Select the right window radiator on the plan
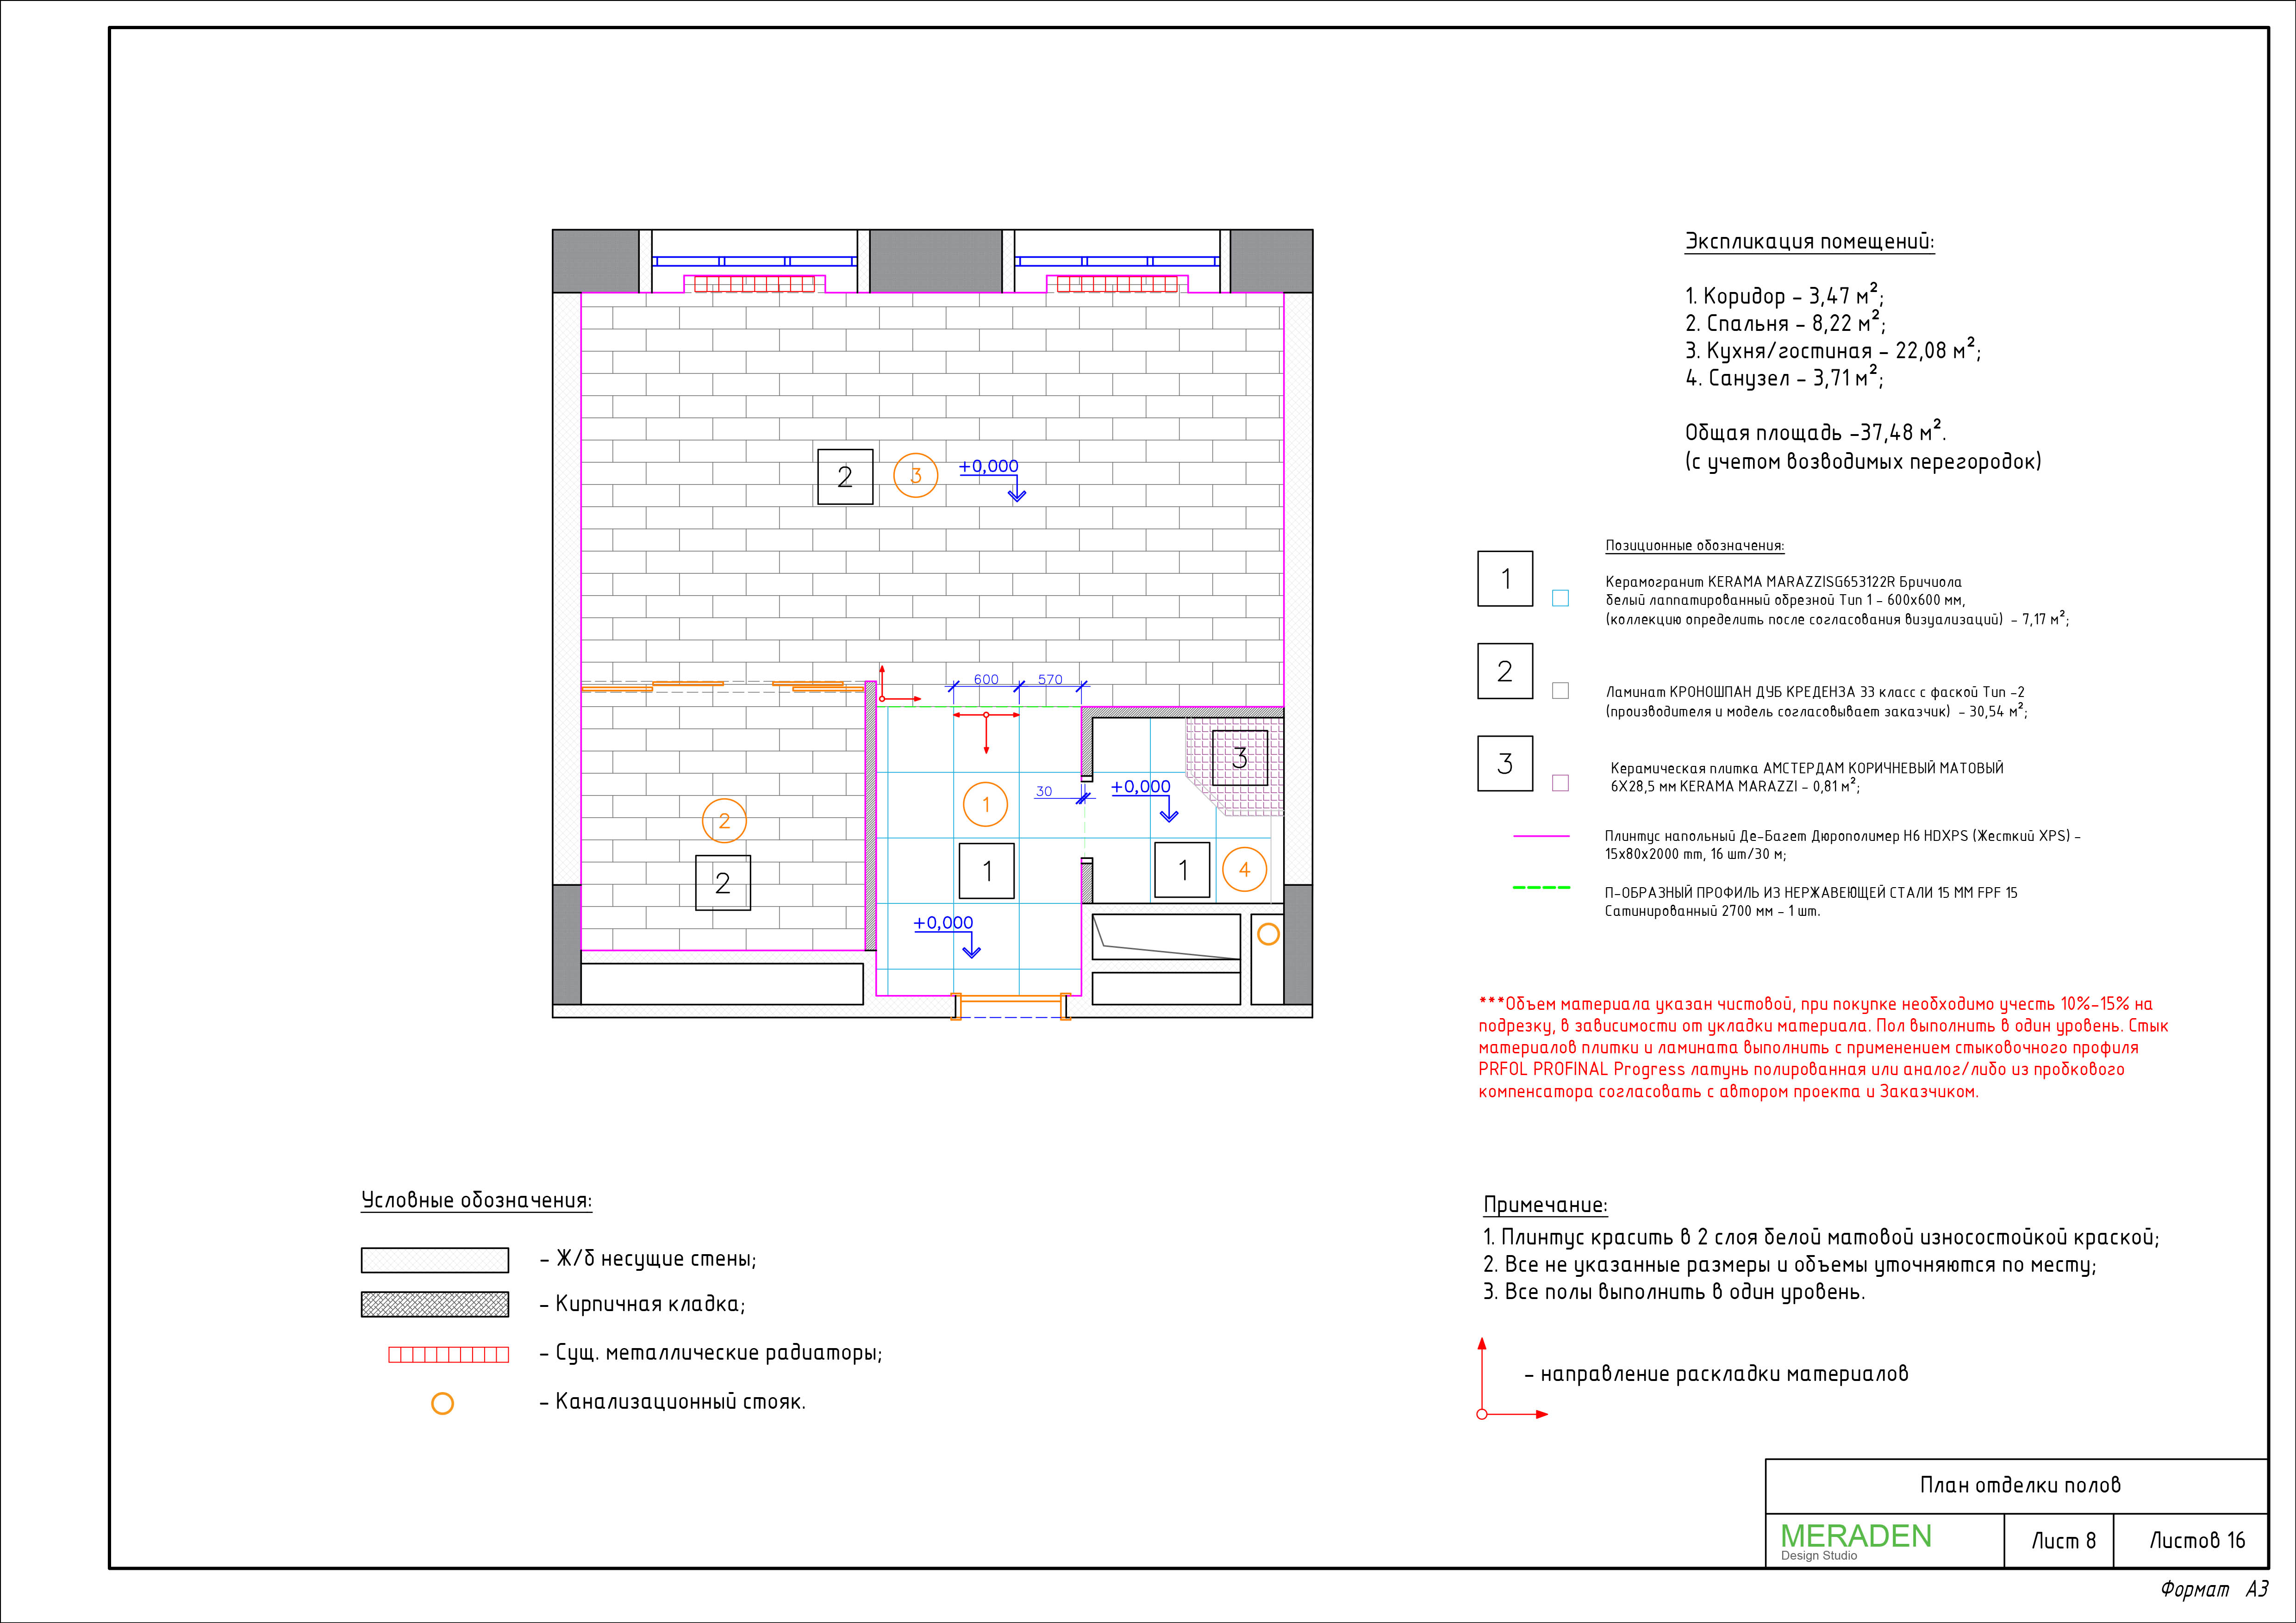The image size is (2296, 1623). tap(1117, 284)
